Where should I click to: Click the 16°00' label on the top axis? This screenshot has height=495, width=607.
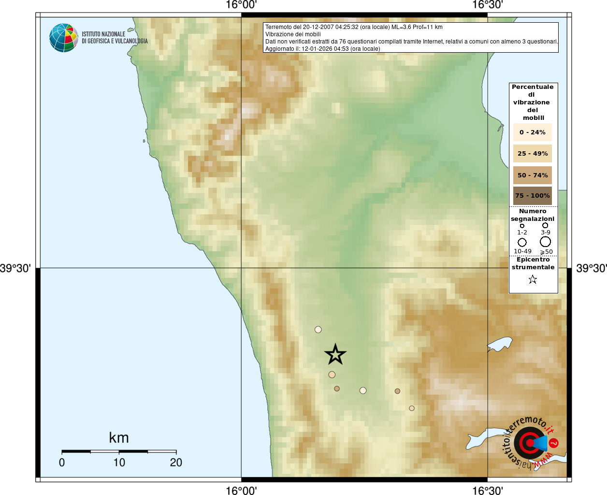[241, 5]
